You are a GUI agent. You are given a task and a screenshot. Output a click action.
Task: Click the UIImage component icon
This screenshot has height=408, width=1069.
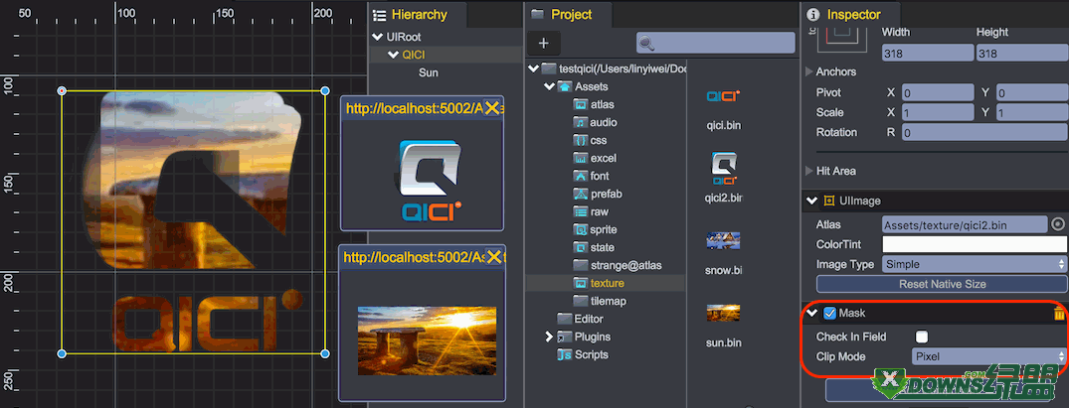point(829,201)
